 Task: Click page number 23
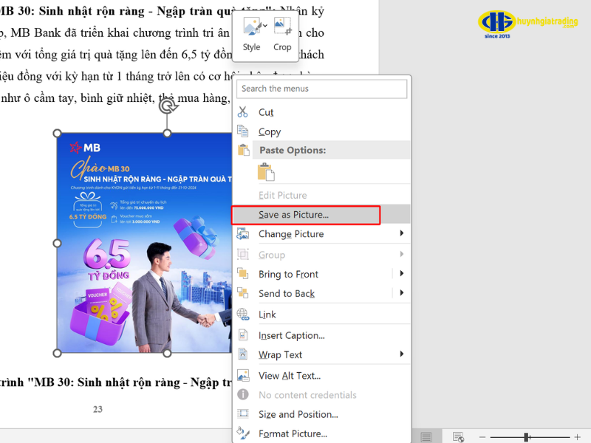coord(98,409)
